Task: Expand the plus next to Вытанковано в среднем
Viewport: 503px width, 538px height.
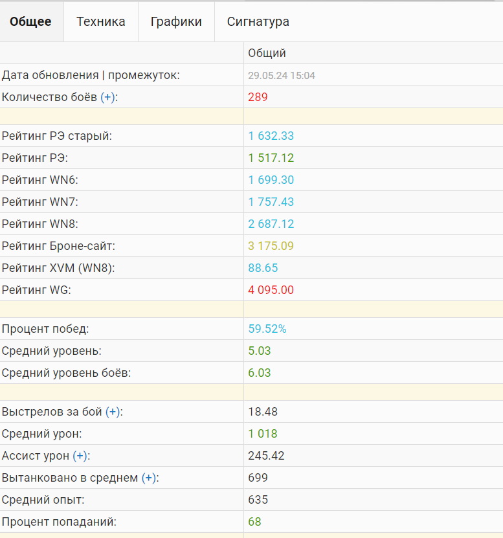Action: click(148, 478)
